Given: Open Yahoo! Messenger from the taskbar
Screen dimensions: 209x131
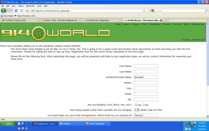Looking at the screenshot, I should pos(98,124).
